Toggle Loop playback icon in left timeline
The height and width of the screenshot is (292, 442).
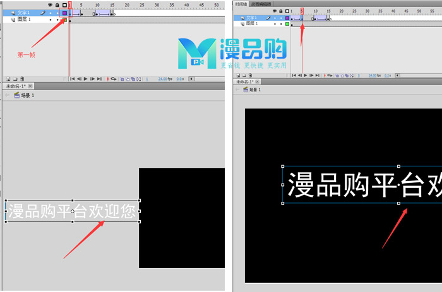tap(114, 79)
